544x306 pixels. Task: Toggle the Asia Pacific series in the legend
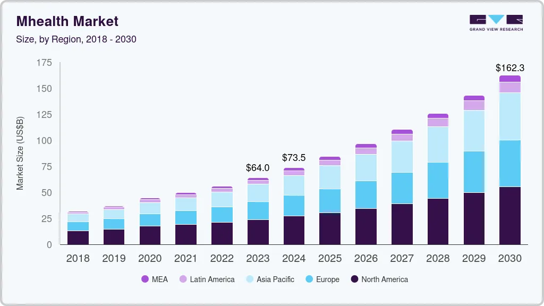pyautogui.click(x=269, y=279)
